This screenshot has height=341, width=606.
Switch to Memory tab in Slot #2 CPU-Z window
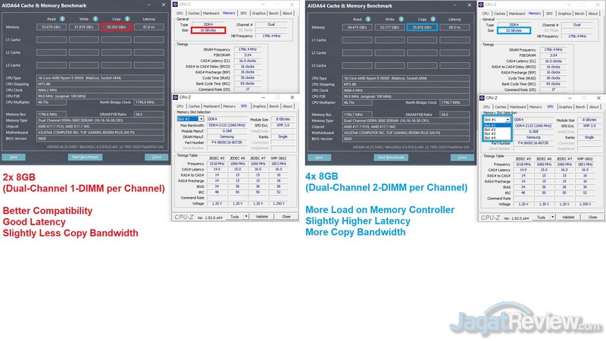coord(230,106)
